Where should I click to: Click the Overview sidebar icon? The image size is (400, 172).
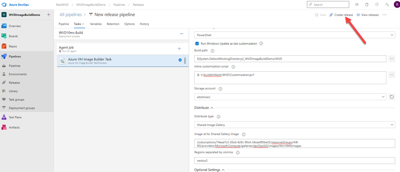4,26
